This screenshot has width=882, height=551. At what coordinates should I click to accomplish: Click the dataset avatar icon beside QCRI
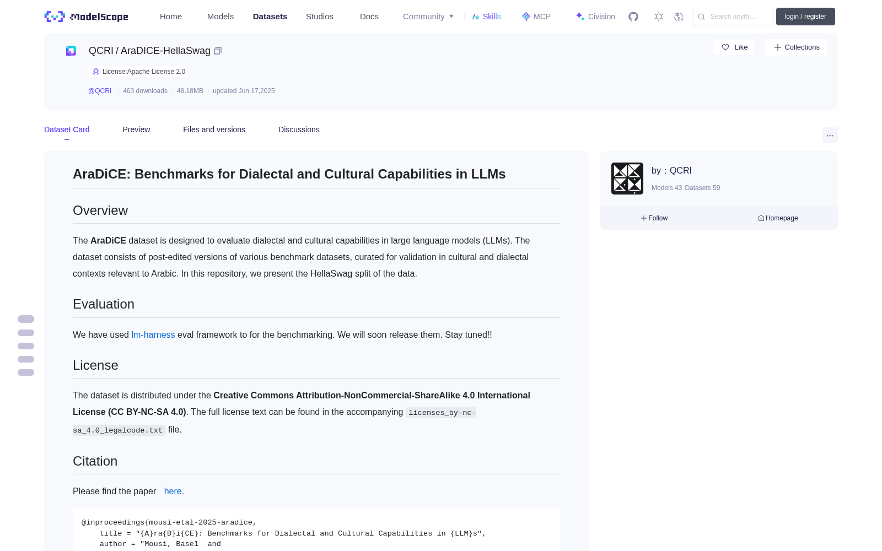click(x=71, y=51)
